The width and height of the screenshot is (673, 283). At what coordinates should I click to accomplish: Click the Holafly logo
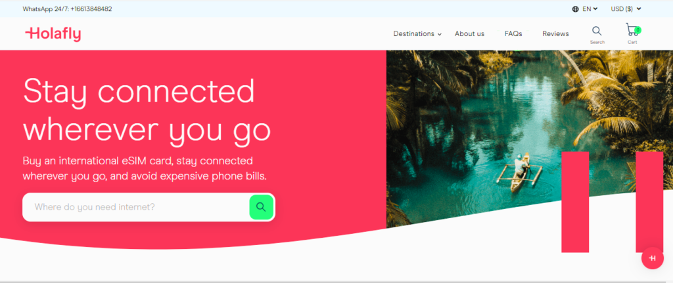(x=53, y=34)
